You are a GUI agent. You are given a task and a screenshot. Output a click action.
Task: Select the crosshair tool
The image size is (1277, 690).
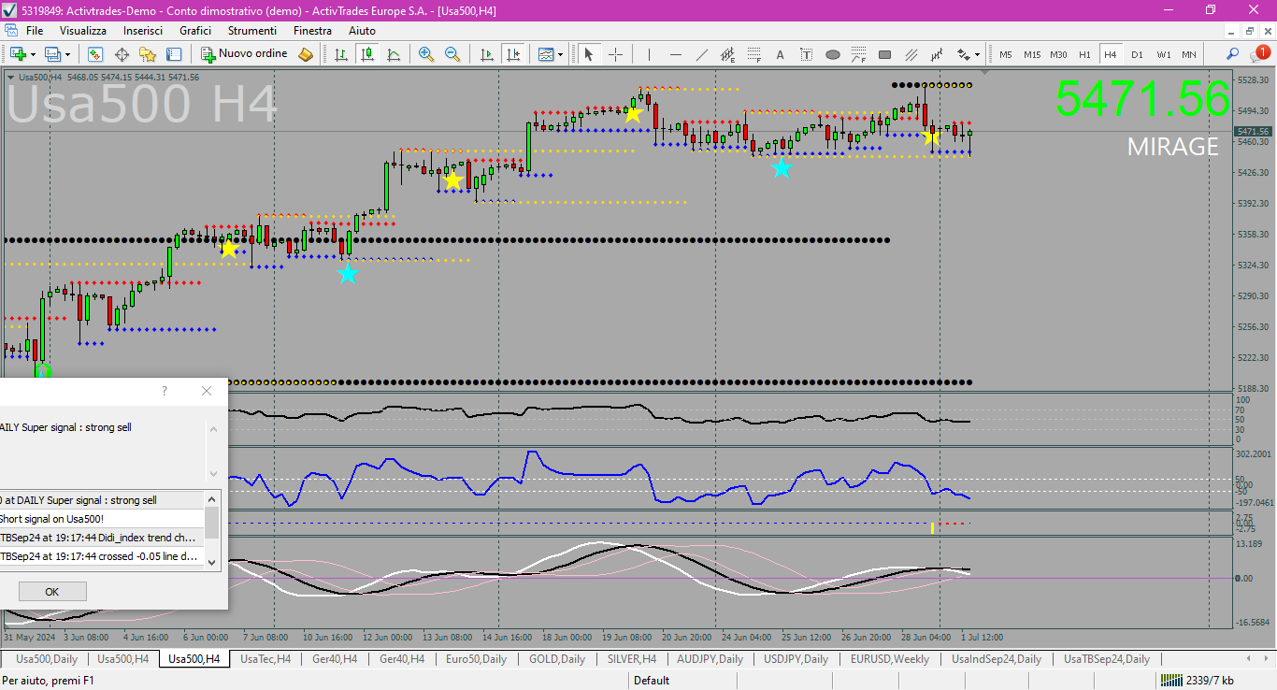615,54
